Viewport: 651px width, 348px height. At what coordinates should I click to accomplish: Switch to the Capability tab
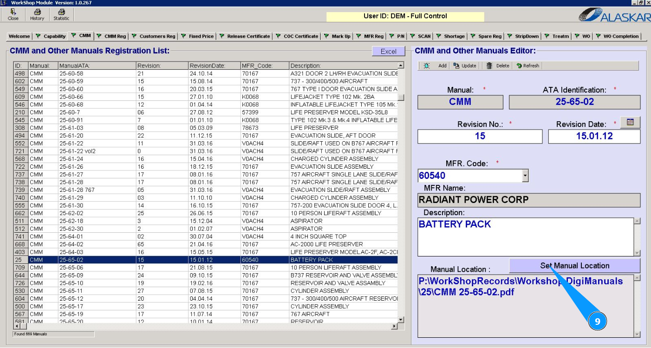pyautogui.click(x=51, y=36)
